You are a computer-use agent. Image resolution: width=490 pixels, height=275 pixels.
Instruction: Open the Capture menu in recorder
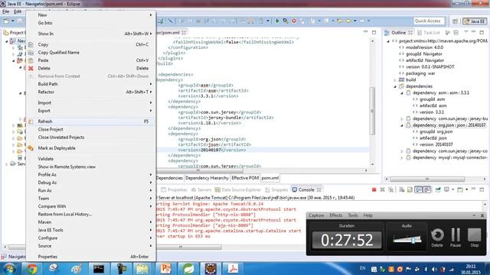point(316,215)
